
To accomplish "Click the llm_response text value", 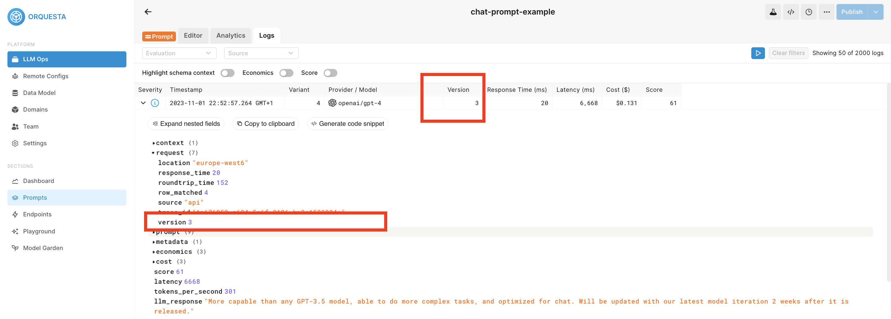I will click(x=502, y=306).
